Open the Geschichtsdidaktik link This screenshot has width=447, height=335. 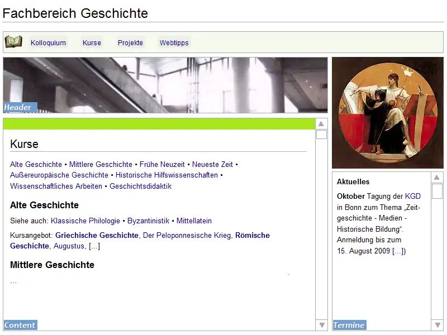[x=140, y=186]
